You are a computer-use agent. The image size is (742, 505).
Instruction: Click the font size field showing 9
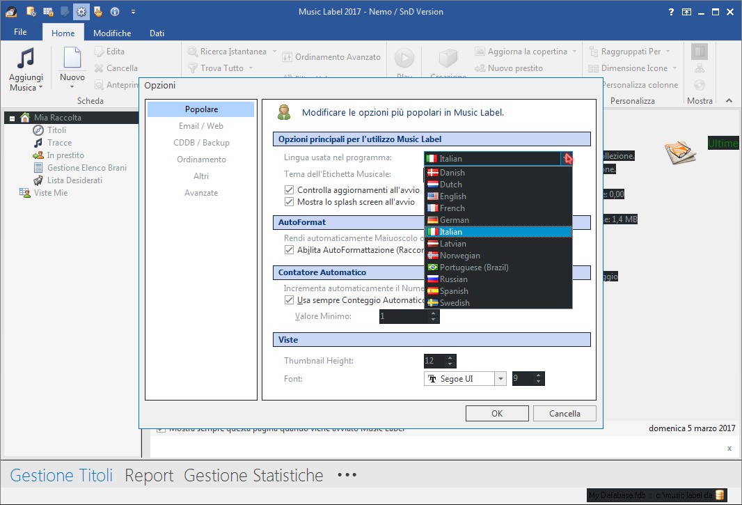point(523,378)
